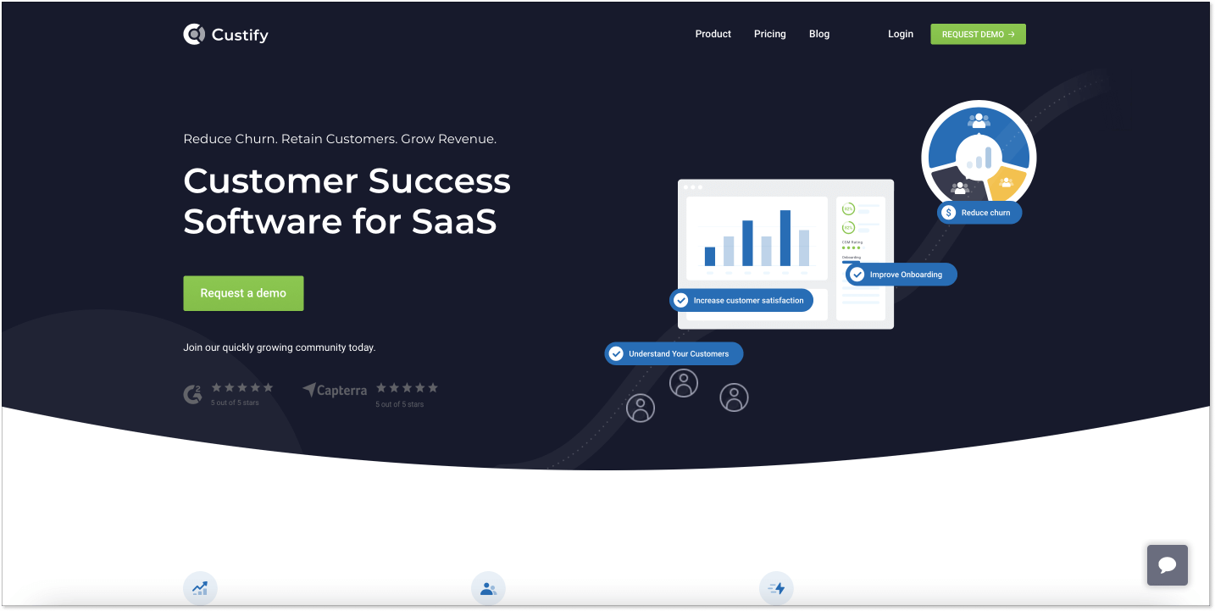Click 'Reduce Churn. Retain Customers. Grow Revenue.' text
1215x611 pixels.
click(340, 139)
